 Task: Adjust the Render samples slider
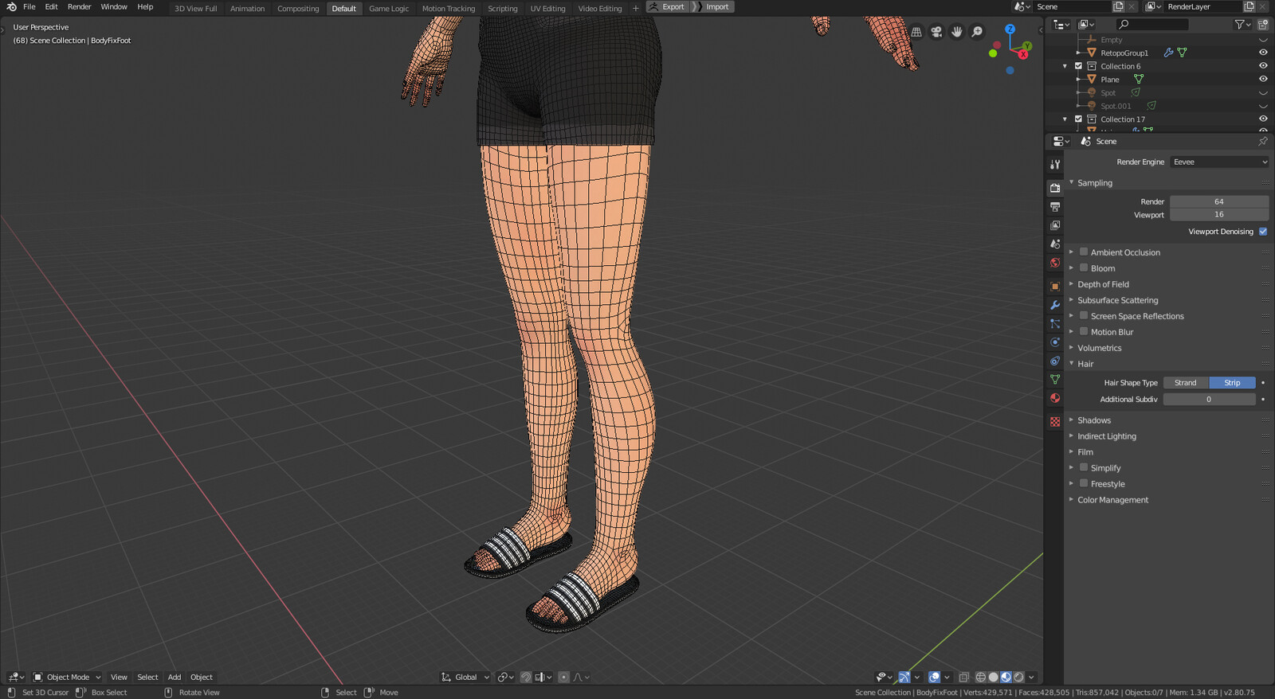pos(1219,201)
